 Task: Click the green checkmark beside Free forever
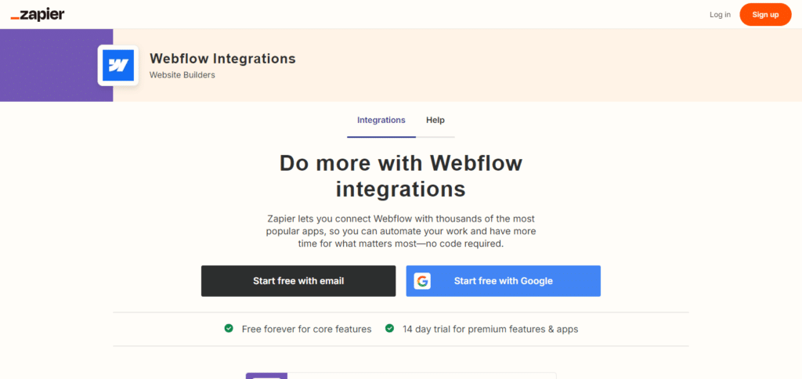pos(229,329)
